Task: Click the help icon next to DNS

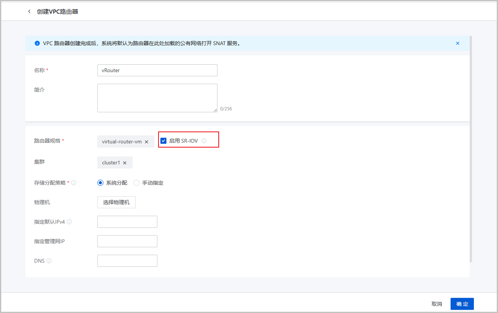Action: [x=49, y=261]
